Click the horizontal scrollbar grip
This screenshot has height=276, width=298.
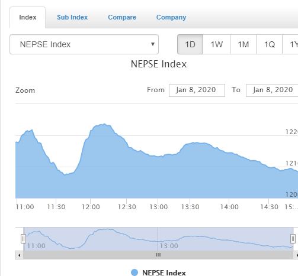[x=158, y=255]
